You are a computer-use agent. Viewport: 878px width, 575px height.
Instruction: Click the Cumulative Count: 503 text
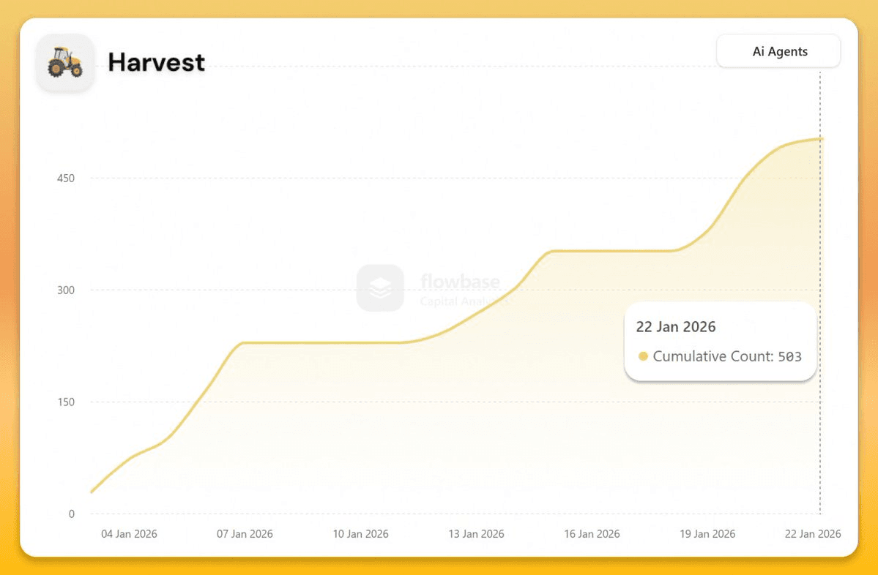(x=727, y=357)
